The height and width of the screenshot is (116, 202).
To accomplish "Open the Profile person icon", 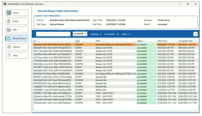I will tap(8, 21).
